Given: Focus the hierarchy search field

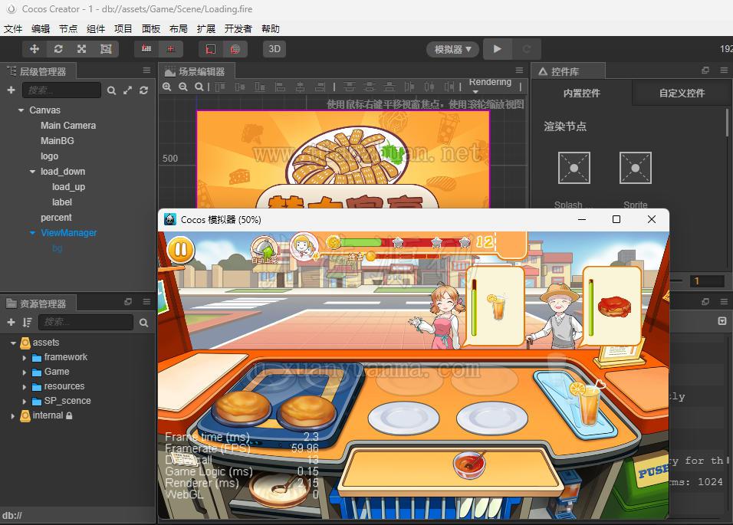Looking at the screenshot, I should point(61,90).
